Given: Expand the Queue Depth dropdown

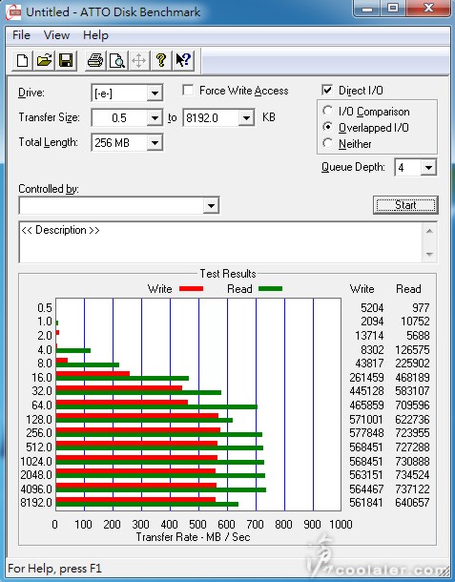Looking at the screenshot, I should coord(428,167).
